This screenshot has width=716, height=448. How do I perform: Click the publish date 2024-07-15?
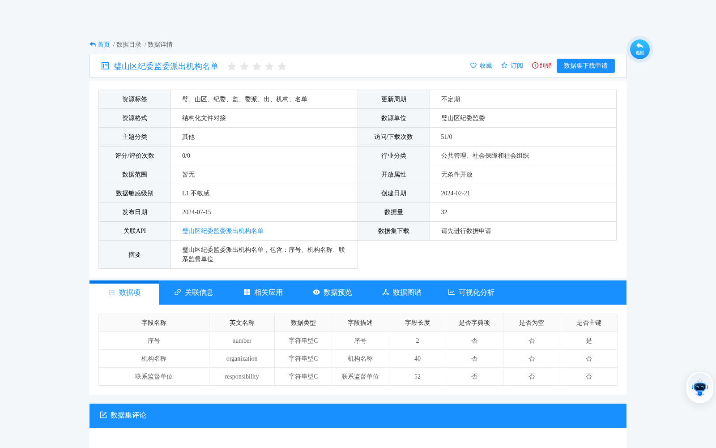tap(197, 212)
